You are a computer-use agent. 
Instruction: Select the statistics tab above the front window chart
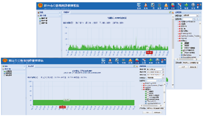[31, 66]
